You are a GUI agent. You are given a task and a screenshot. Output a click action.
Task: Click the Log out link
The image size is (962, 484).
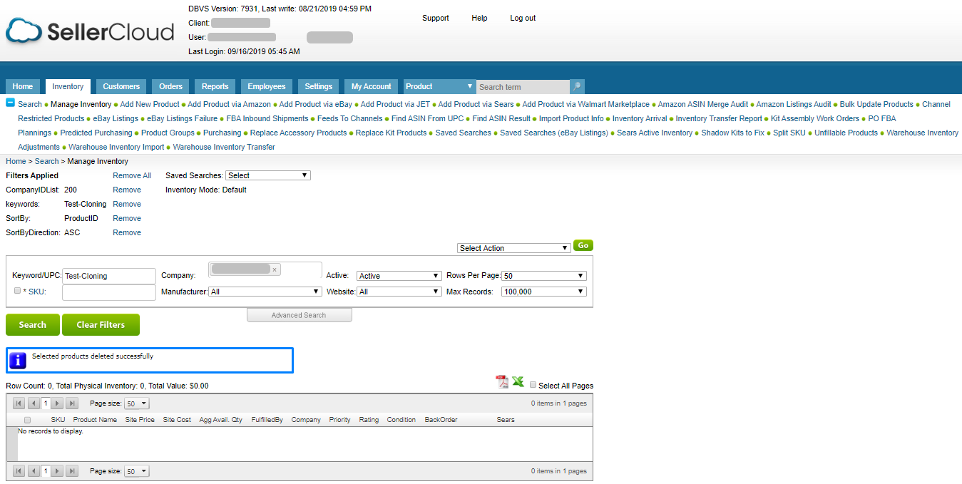coord(523,18)
